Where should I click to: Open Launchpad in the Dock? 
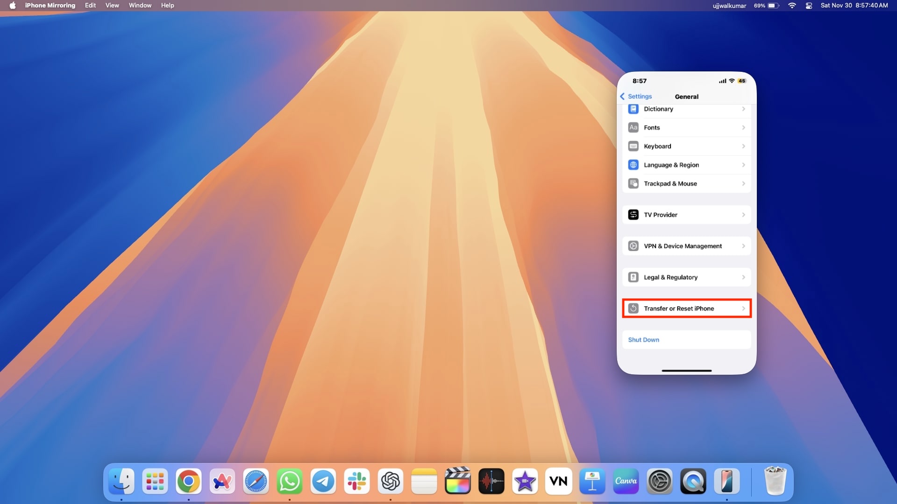(155, 481)
